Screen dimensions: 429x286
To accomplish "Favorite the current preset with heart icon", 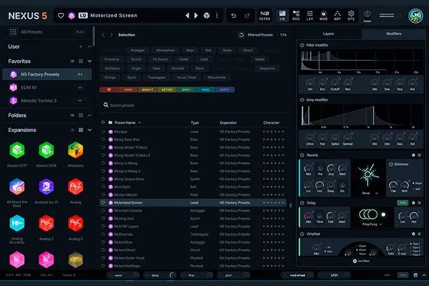I will tap(61, 15).
